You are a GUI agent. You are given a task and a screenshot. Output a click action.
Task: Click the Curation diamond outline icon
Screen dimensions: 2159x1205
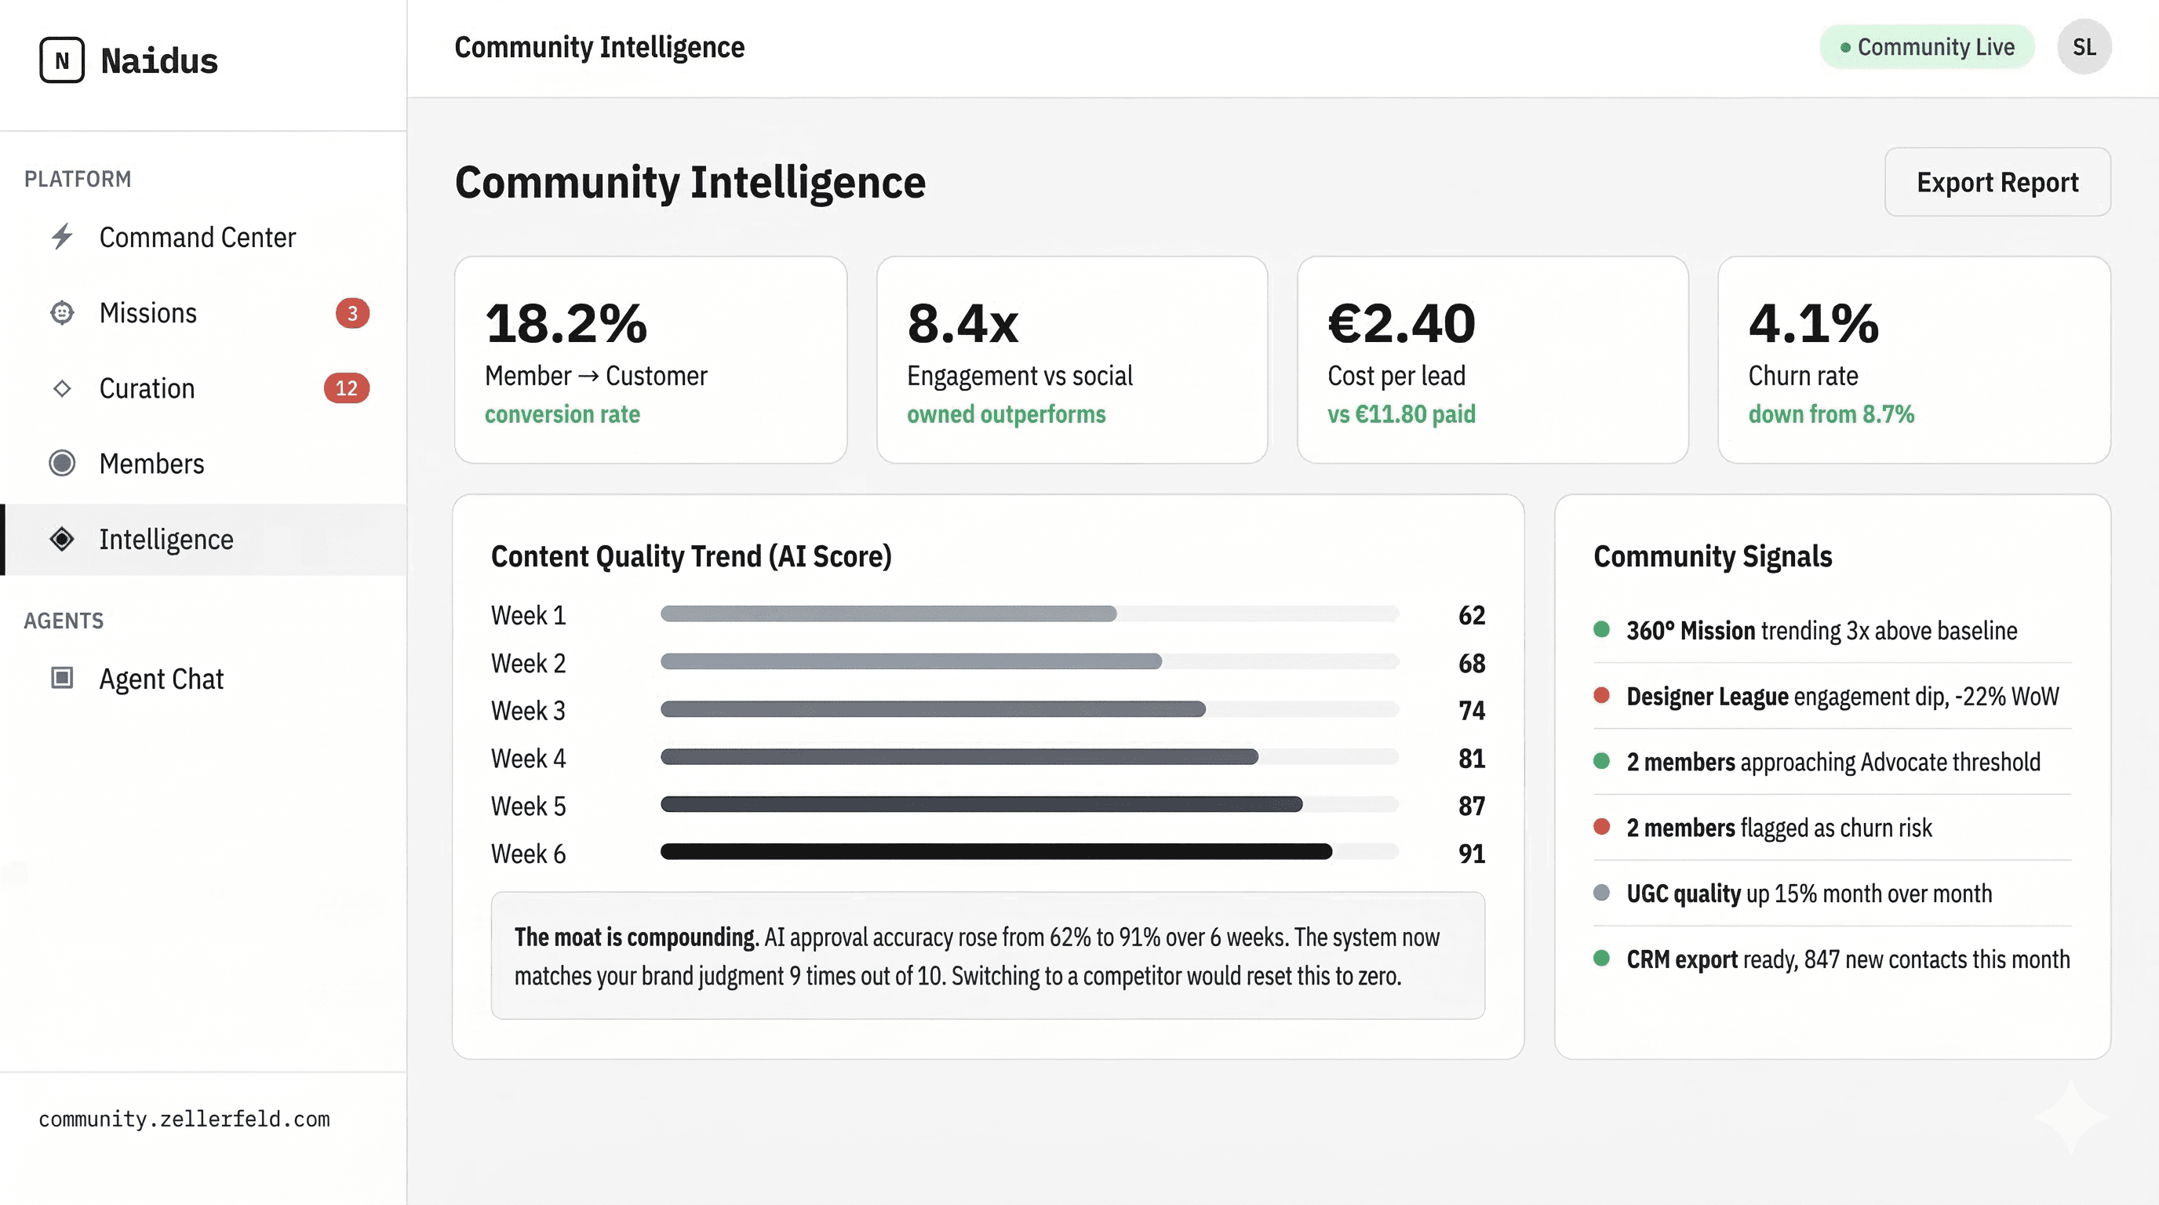62,388
